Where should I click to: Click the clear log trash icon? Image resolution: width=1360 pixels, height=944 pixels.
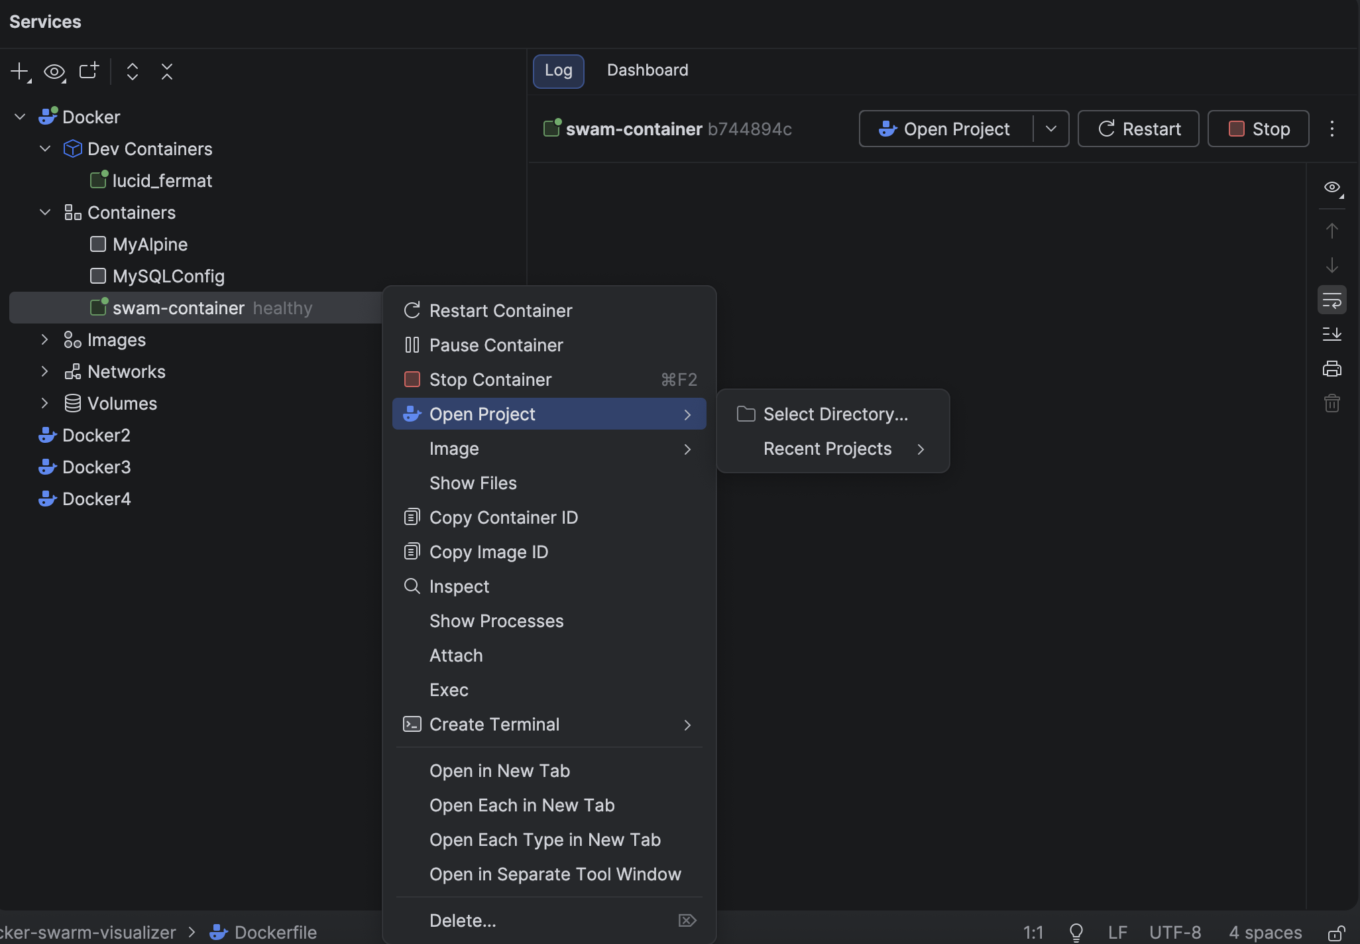(1332, 403)
